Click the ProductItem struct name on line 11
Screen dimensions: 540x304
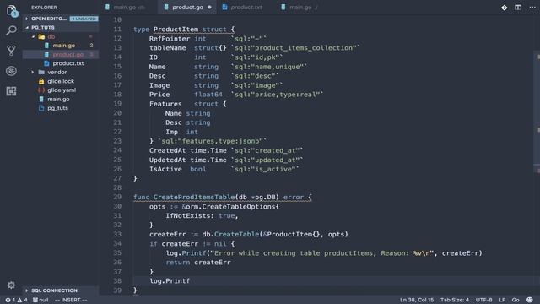click(175, 30)
